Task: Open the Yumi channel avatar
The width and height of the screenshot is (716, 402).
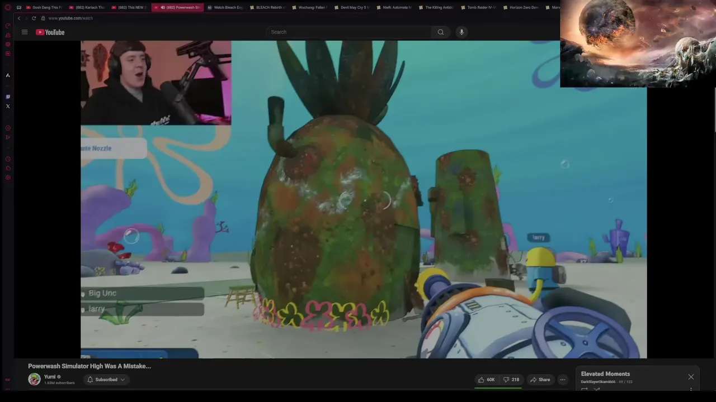Action: tap(35, 379)
